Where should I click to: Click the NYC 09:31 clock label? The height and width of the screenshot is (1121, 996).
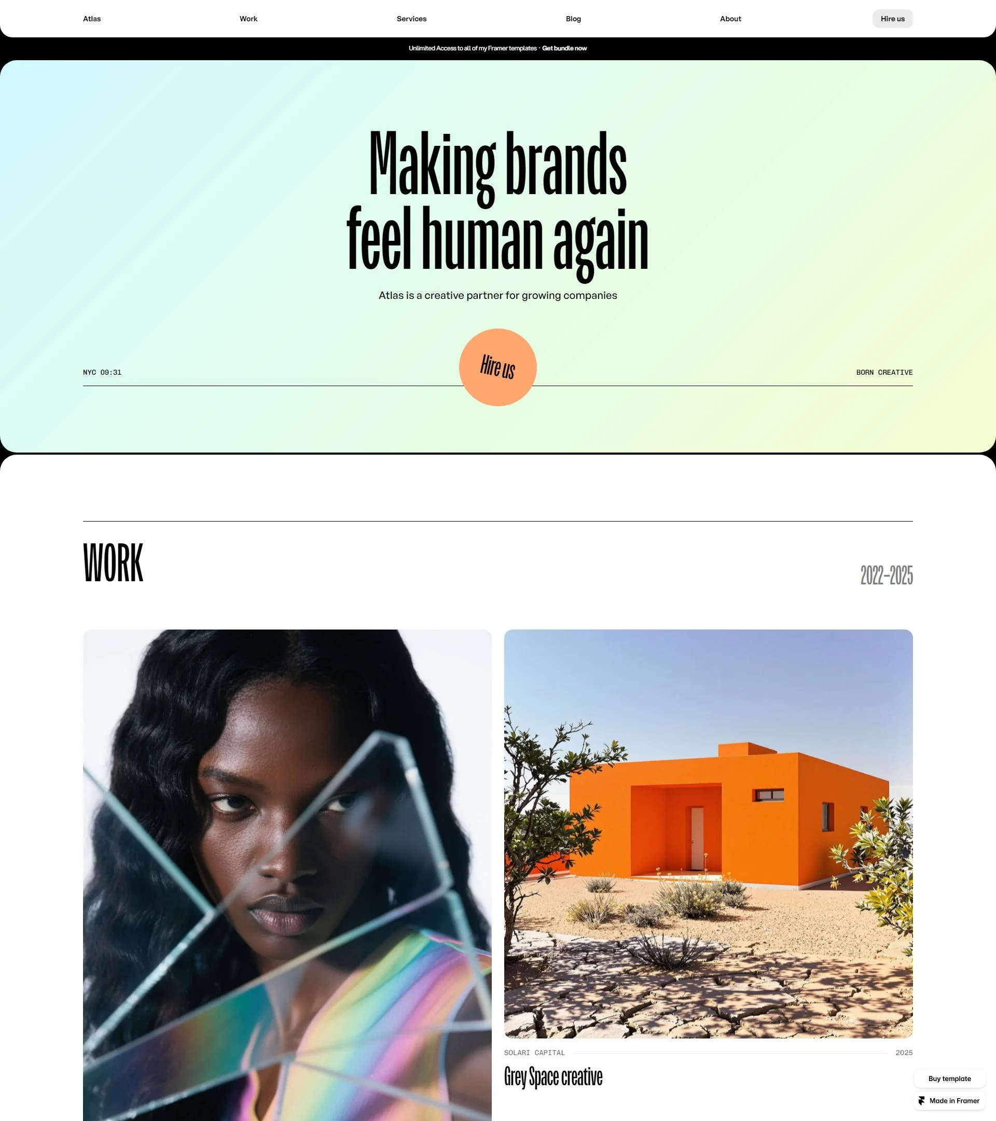point(103,373)
